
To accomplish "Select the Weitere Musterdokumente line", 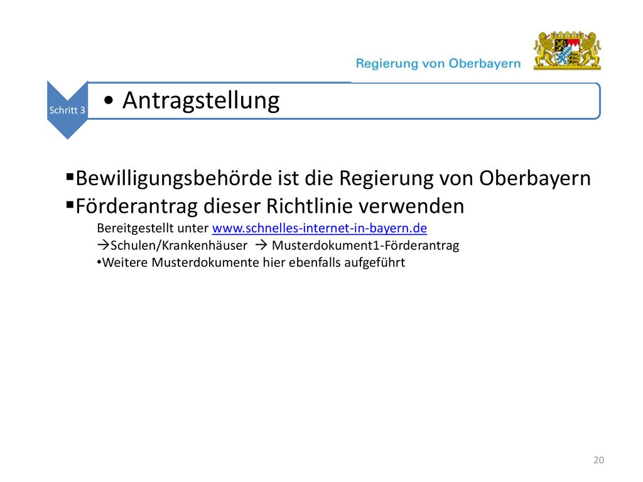I will tap(251, 263).
